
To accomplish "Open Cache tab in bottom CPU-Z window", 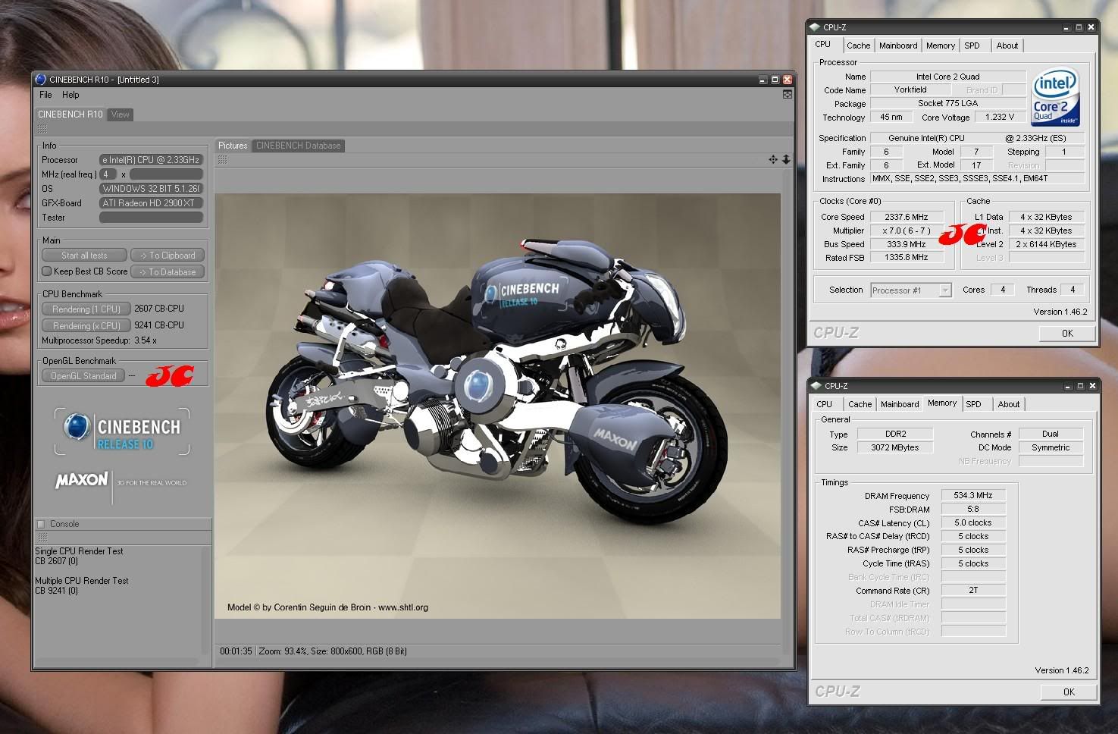I will [x=860, y=404].
